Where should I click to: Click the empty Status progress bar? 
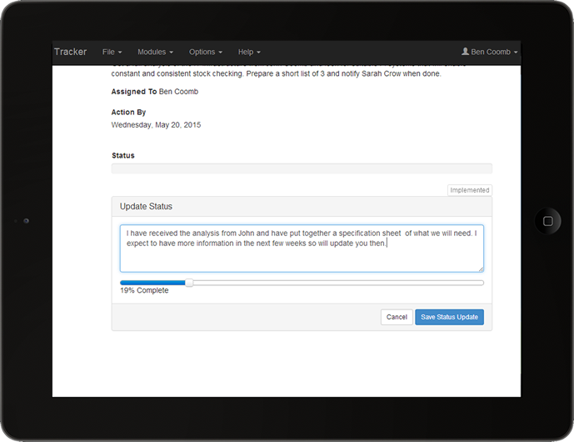[301, 168]
